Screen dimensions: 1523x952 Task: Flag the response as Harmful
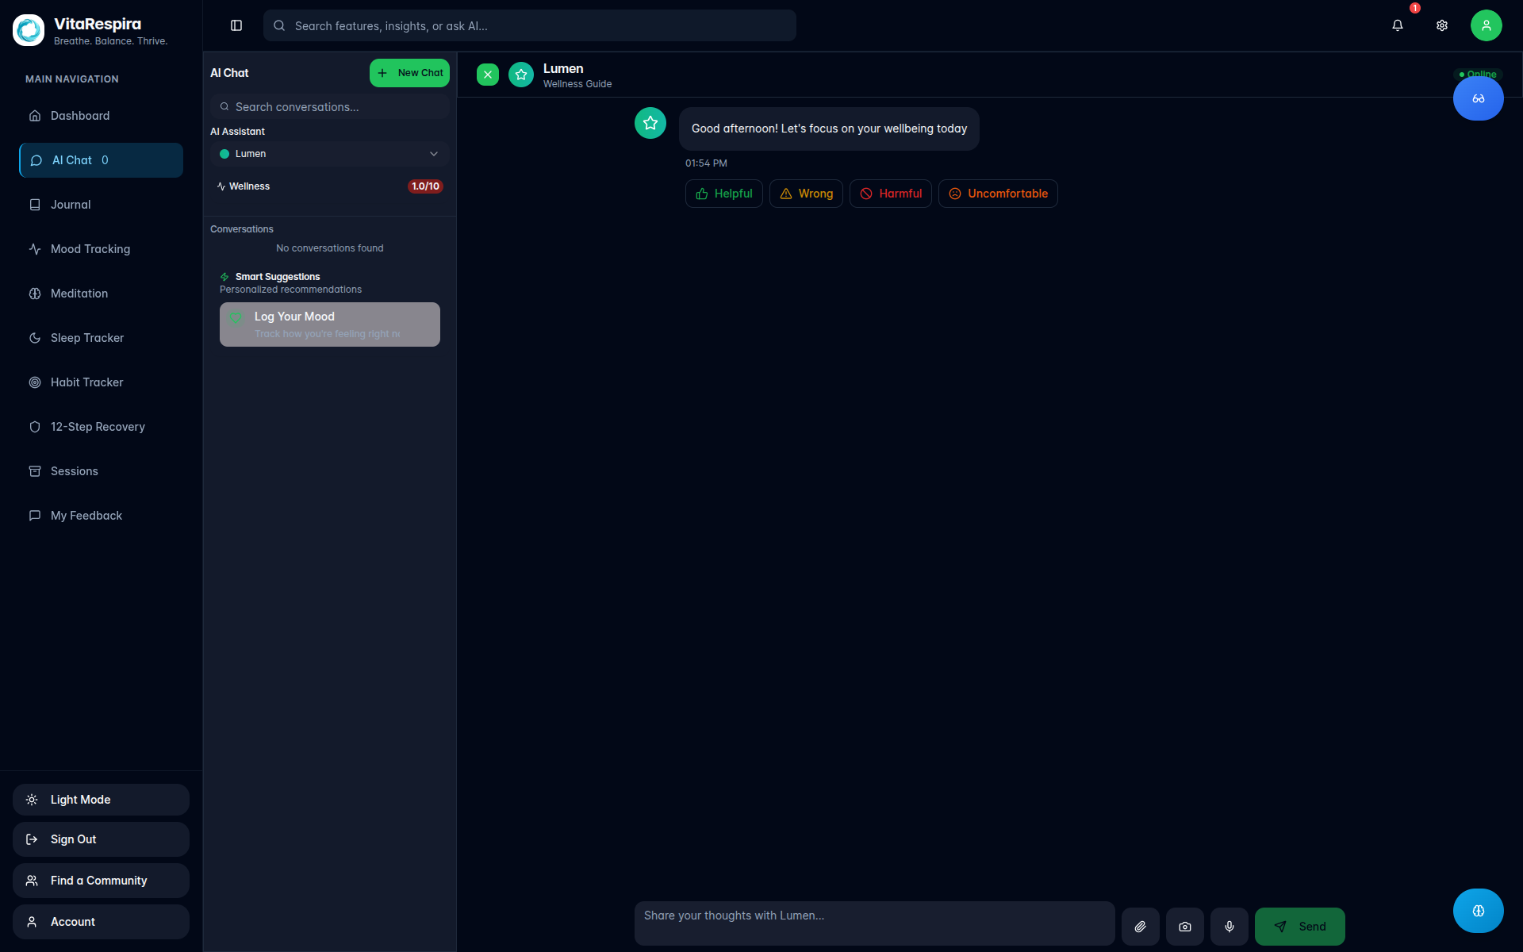click(x=890, y=193)
